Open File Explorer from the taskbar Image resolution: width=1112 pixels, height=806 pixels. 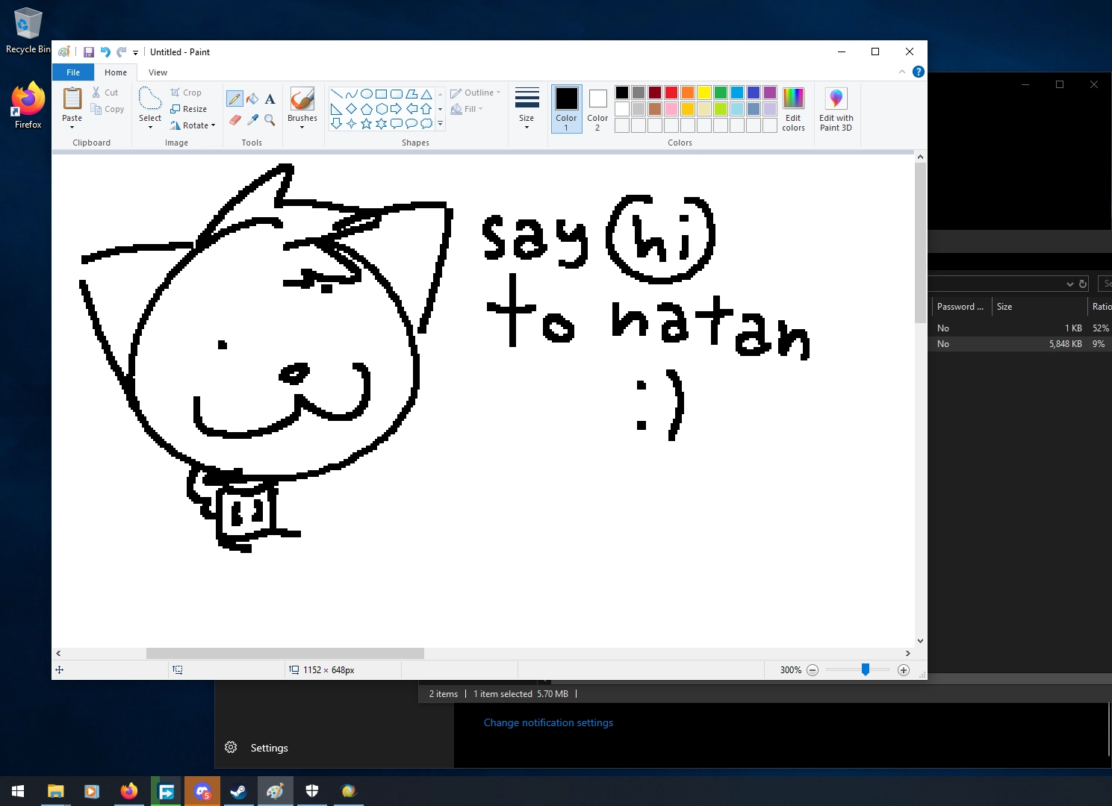point(56,791)
